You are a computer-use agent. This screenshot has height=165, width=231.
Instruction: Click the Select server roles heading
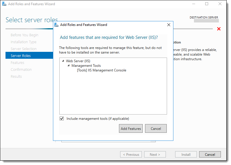(x=32, y=20)
